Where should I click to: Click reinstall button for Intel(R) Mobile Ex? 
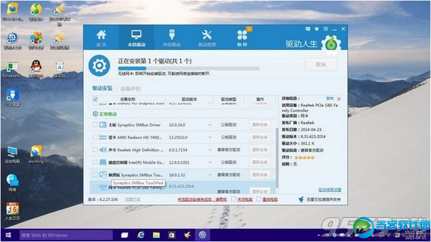pyautogui.click(x=260, y=162)
